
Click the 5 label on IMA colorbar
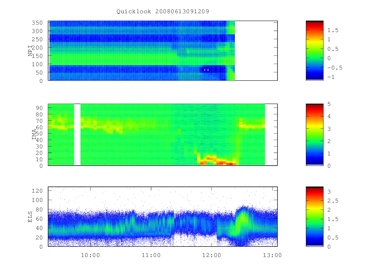329,104
